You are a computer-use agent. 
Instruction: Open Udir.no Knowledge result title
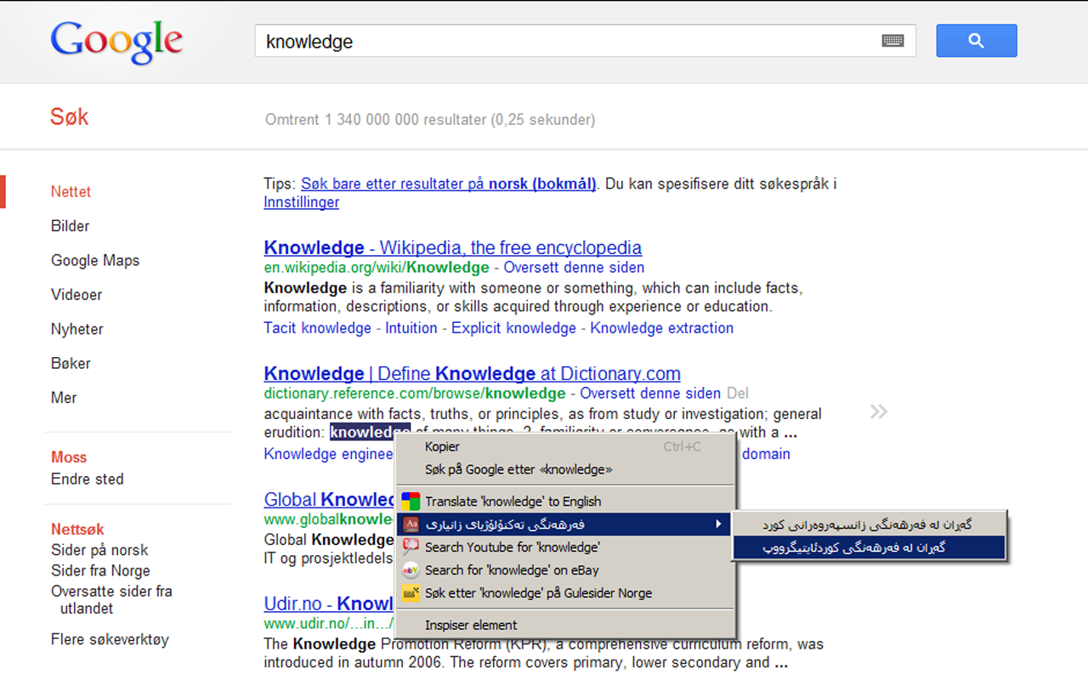click(329, 604)
